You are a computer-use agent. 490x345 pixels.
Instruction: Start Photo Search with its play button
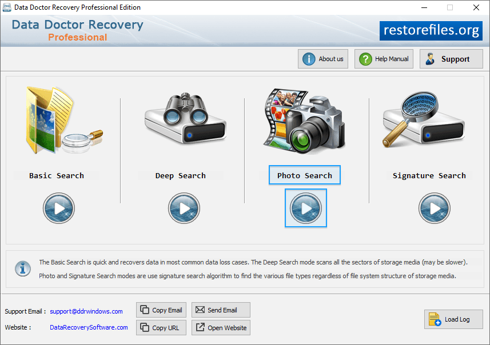pyautogui.click(x=306, y=208)
